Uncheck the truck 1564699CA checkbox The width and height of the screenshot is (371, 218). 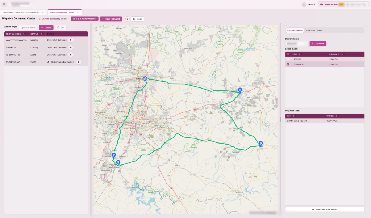[288, 64]
